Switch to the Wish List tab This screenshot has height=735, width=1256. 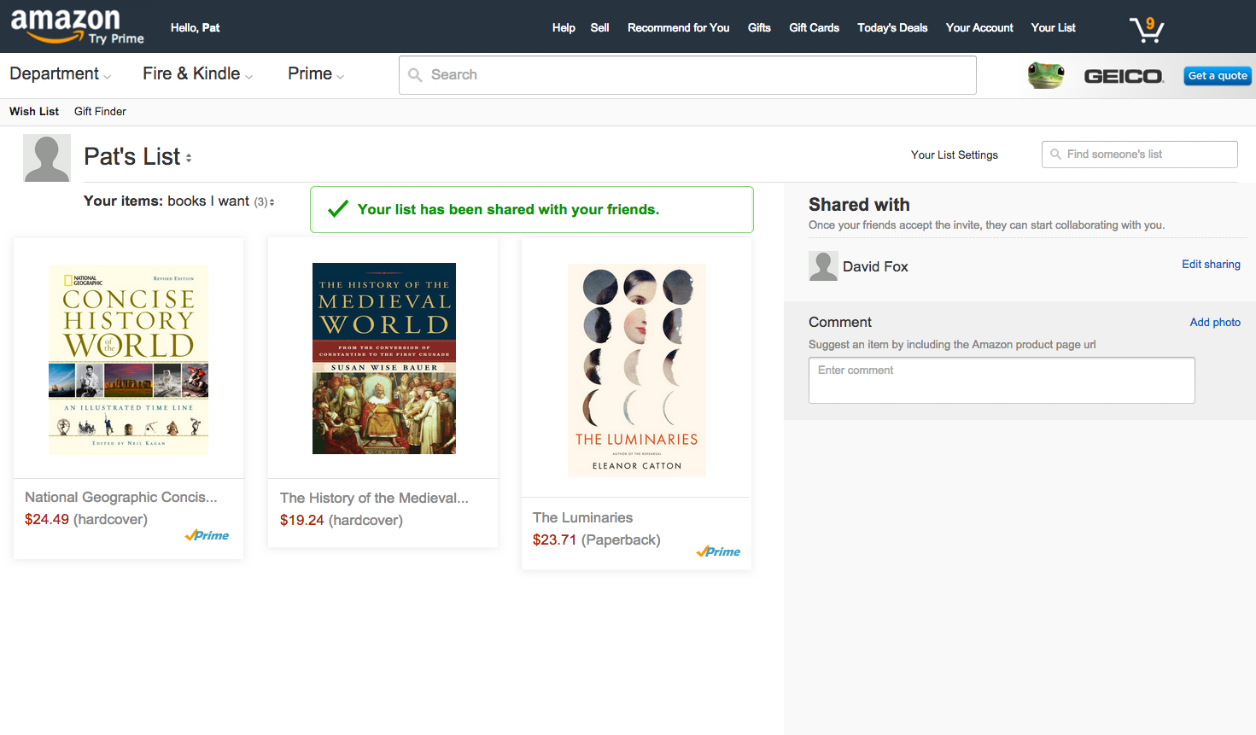coord(34,111)
